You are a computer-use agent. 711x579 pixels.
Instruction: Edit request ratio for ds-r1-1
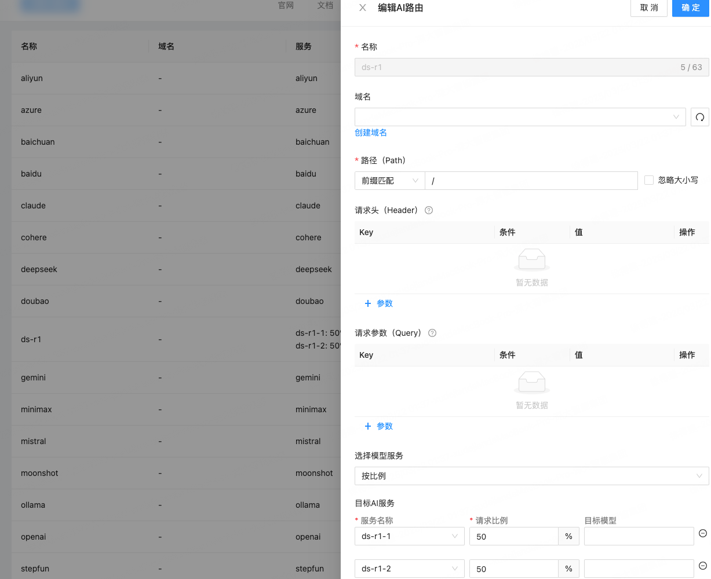(513, 536)
